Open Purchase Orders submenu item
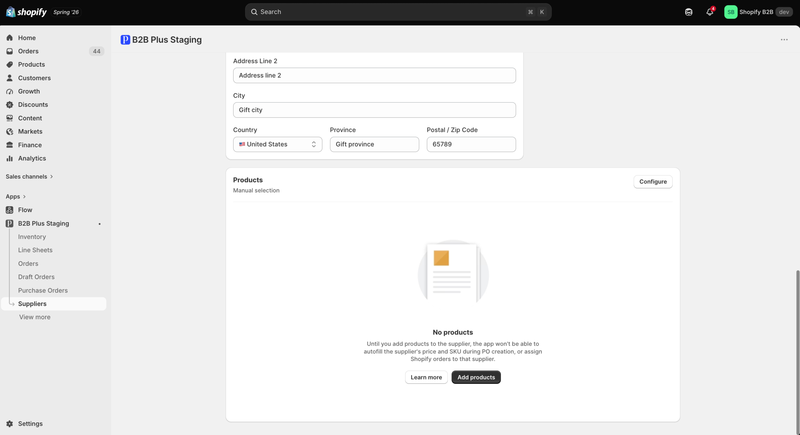This screenshot has height=435, width=800. pyautogui.click(x=43, y=290)
